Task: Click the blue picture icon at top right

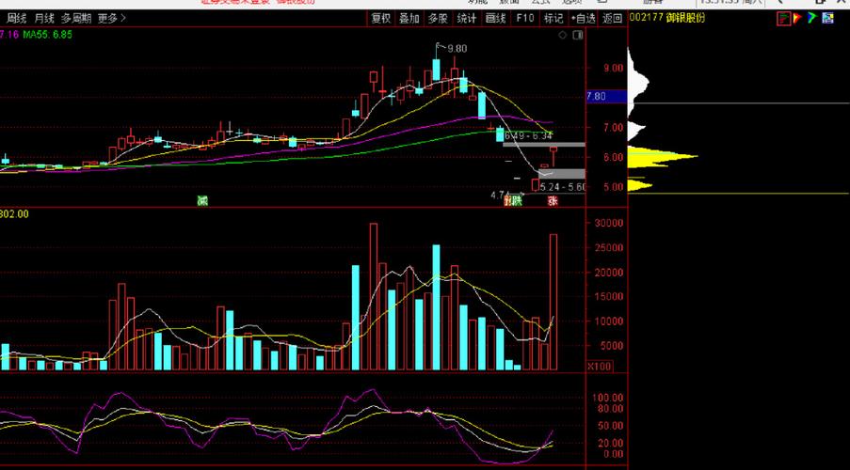Action: [827, 19]
